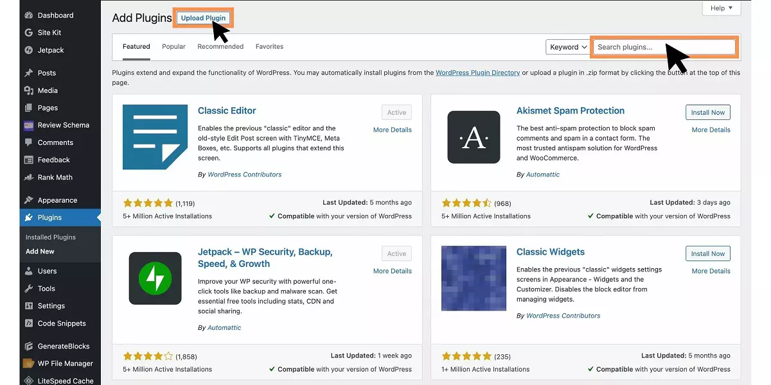The width and height of the screenshot is (771, 385).
Task: Click the Feedback sidebar icon
Action: 28,160
